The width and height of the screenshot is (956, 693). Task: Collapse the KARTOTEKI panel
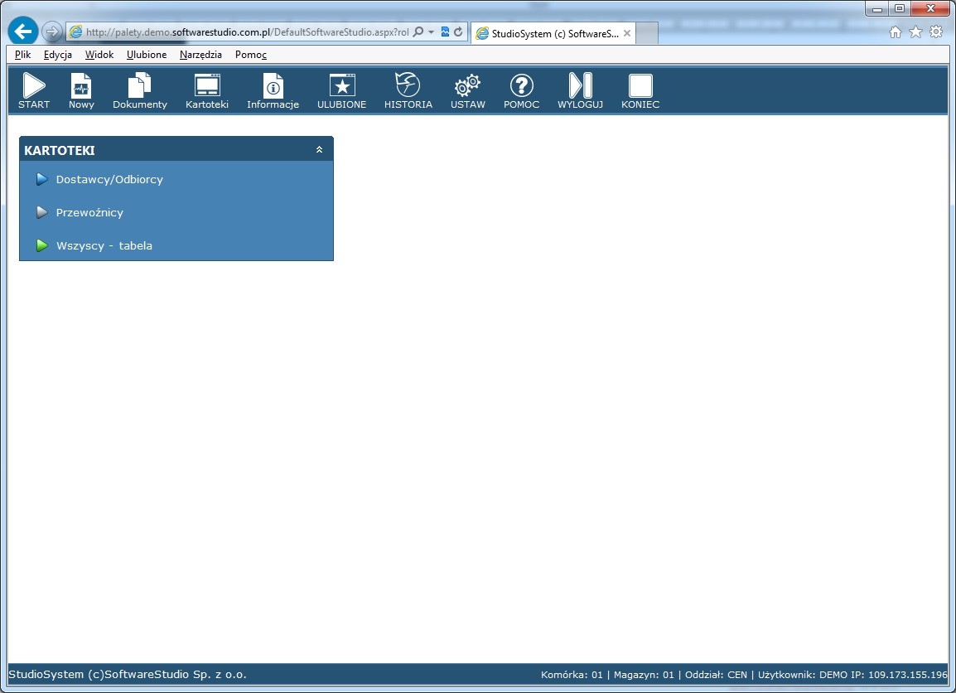click(x=319, y=150)
